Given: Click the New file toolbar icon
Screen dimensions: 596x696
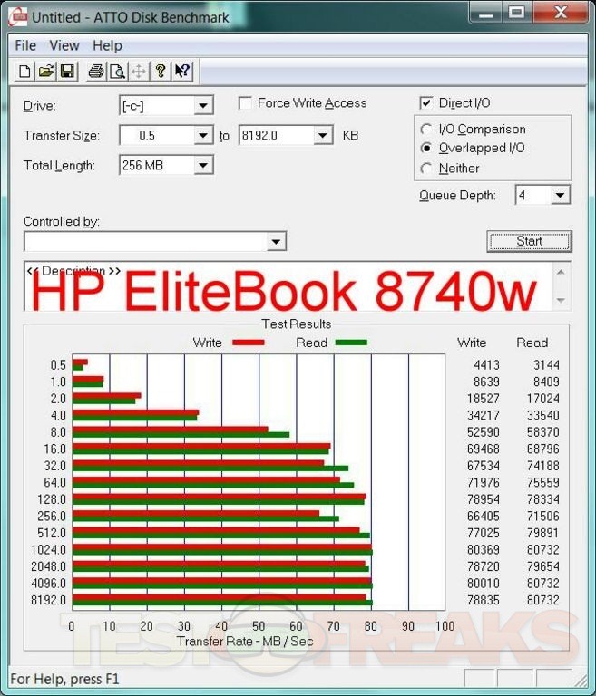Looking at the screenshot, I should click(x=24, y=71).
